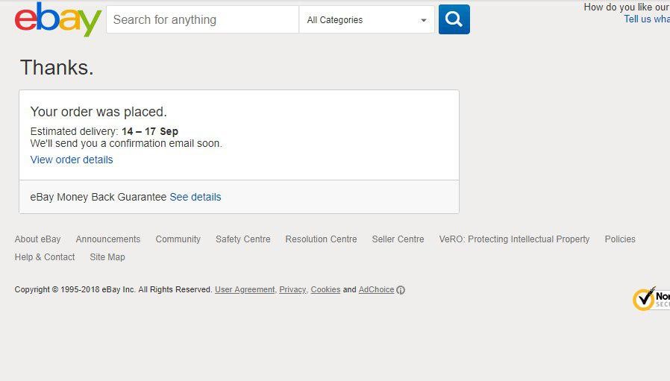Navigate to Resolution Centre
The image size is (670, 381).
pyautogui.click(x=321, y=239)
